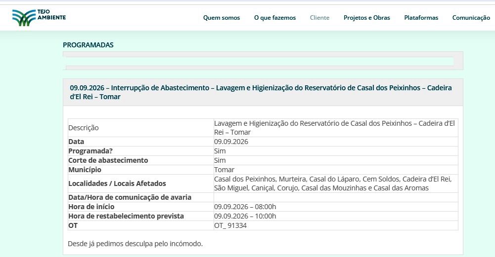Click the PROGRAMADAS section heading
The width and height of the screenshot is (495, 257).
tap(88, 45)
